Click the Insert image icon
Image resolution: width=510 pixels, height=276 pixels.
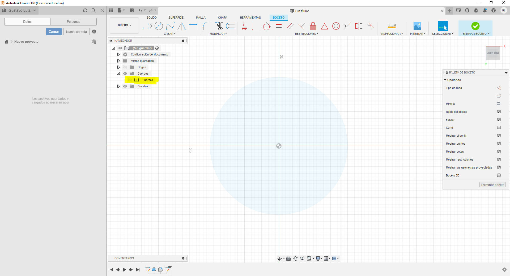(417, 26)
